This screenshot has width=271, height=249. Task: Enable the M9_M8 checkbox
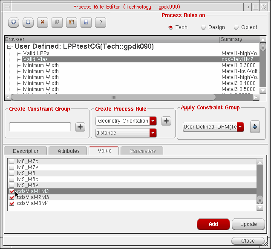[12, 173]
